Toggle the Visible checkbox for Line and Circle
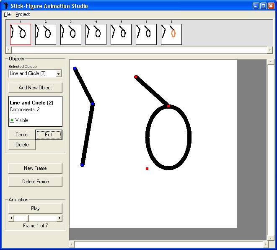Screen dimensions: 277x250 [12, 120]
